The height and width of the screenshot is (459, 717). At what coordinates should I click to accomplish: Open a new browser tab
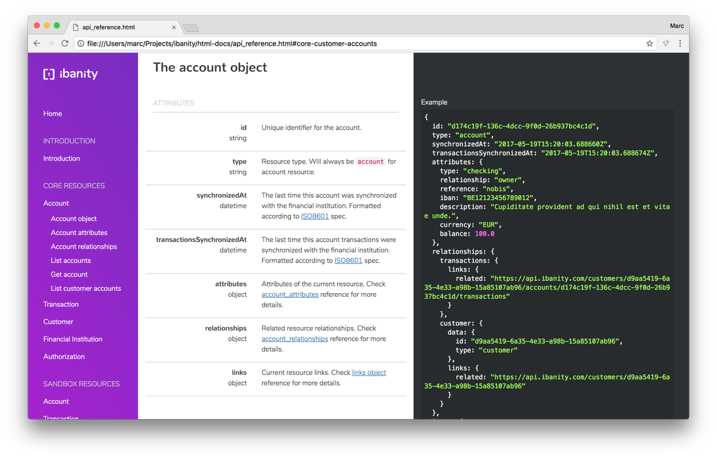point(191,27)
